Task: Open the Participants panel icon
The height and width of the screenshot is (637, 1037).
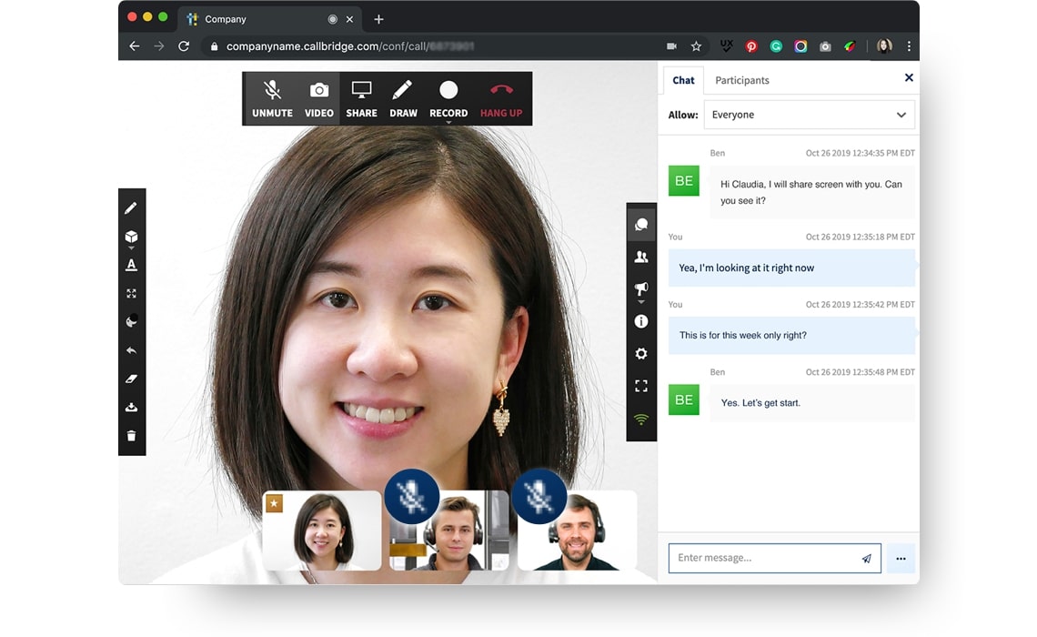Action: coord(641,257)
